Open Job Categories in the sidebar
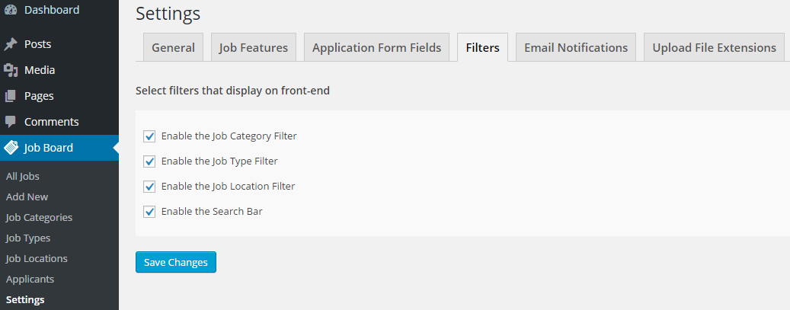This screenshot has height=310, width=790. point(40,217)
